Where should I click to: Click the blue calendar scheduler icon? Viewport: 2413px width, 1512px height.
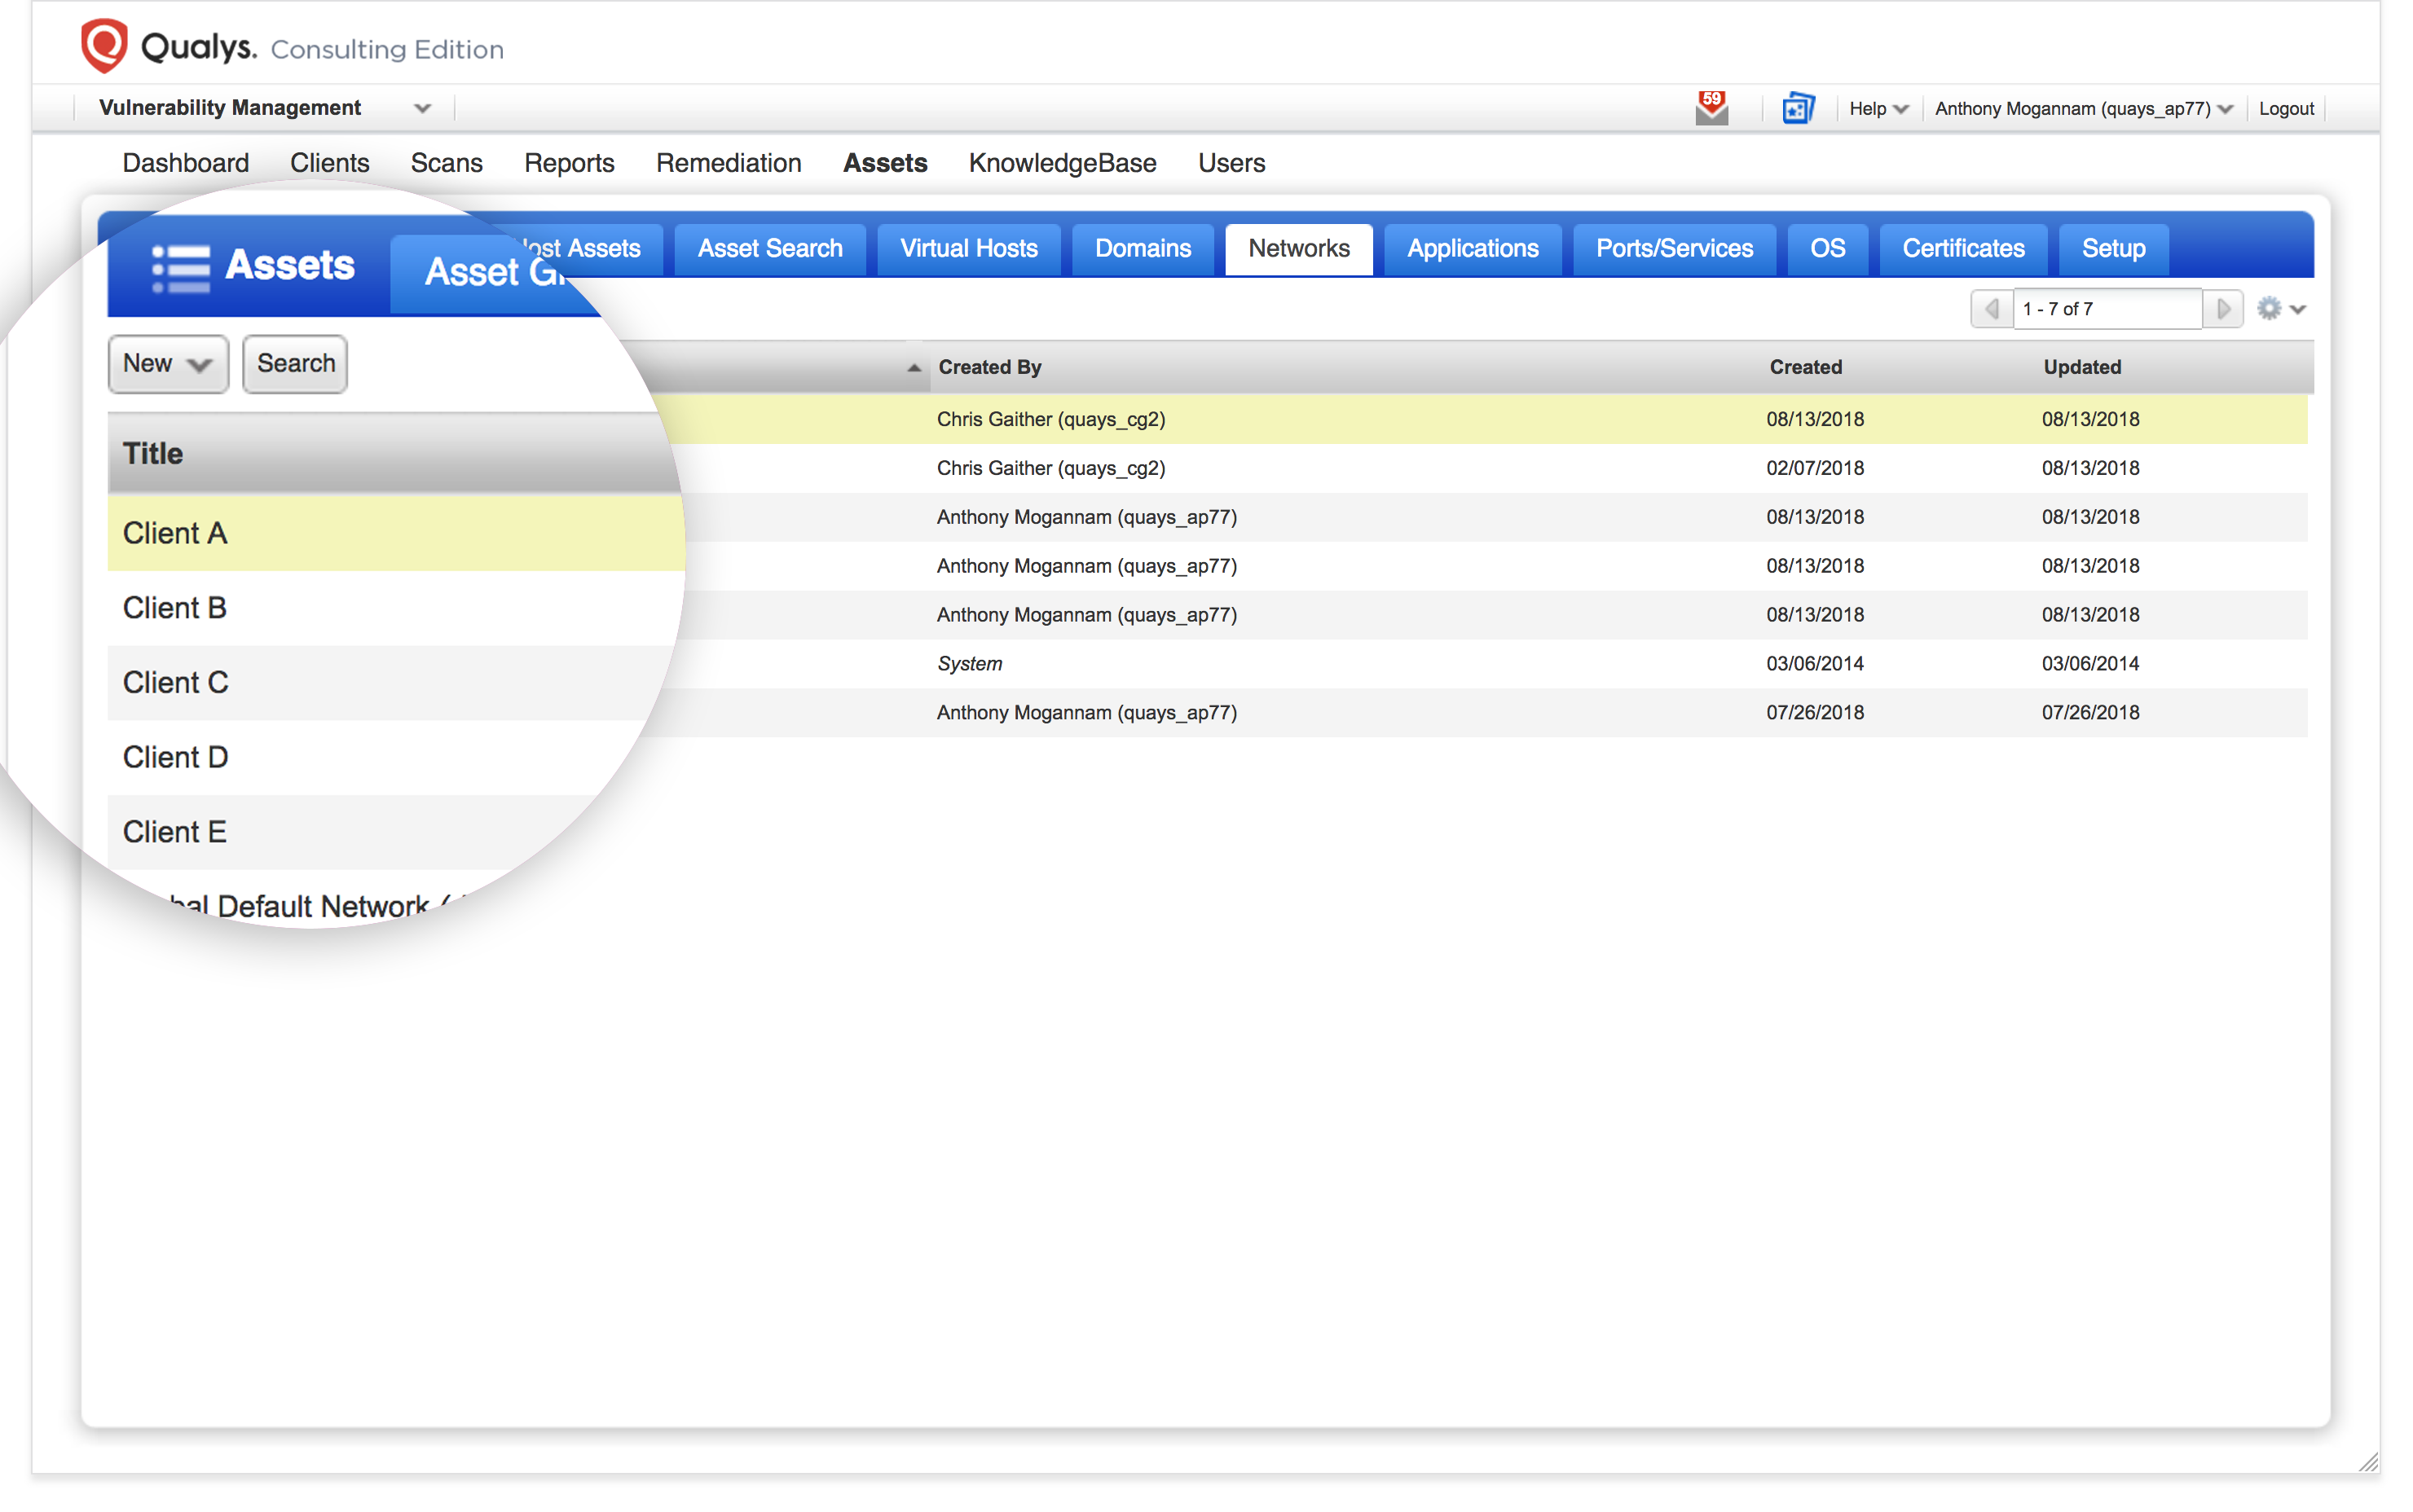(1798, 108)
